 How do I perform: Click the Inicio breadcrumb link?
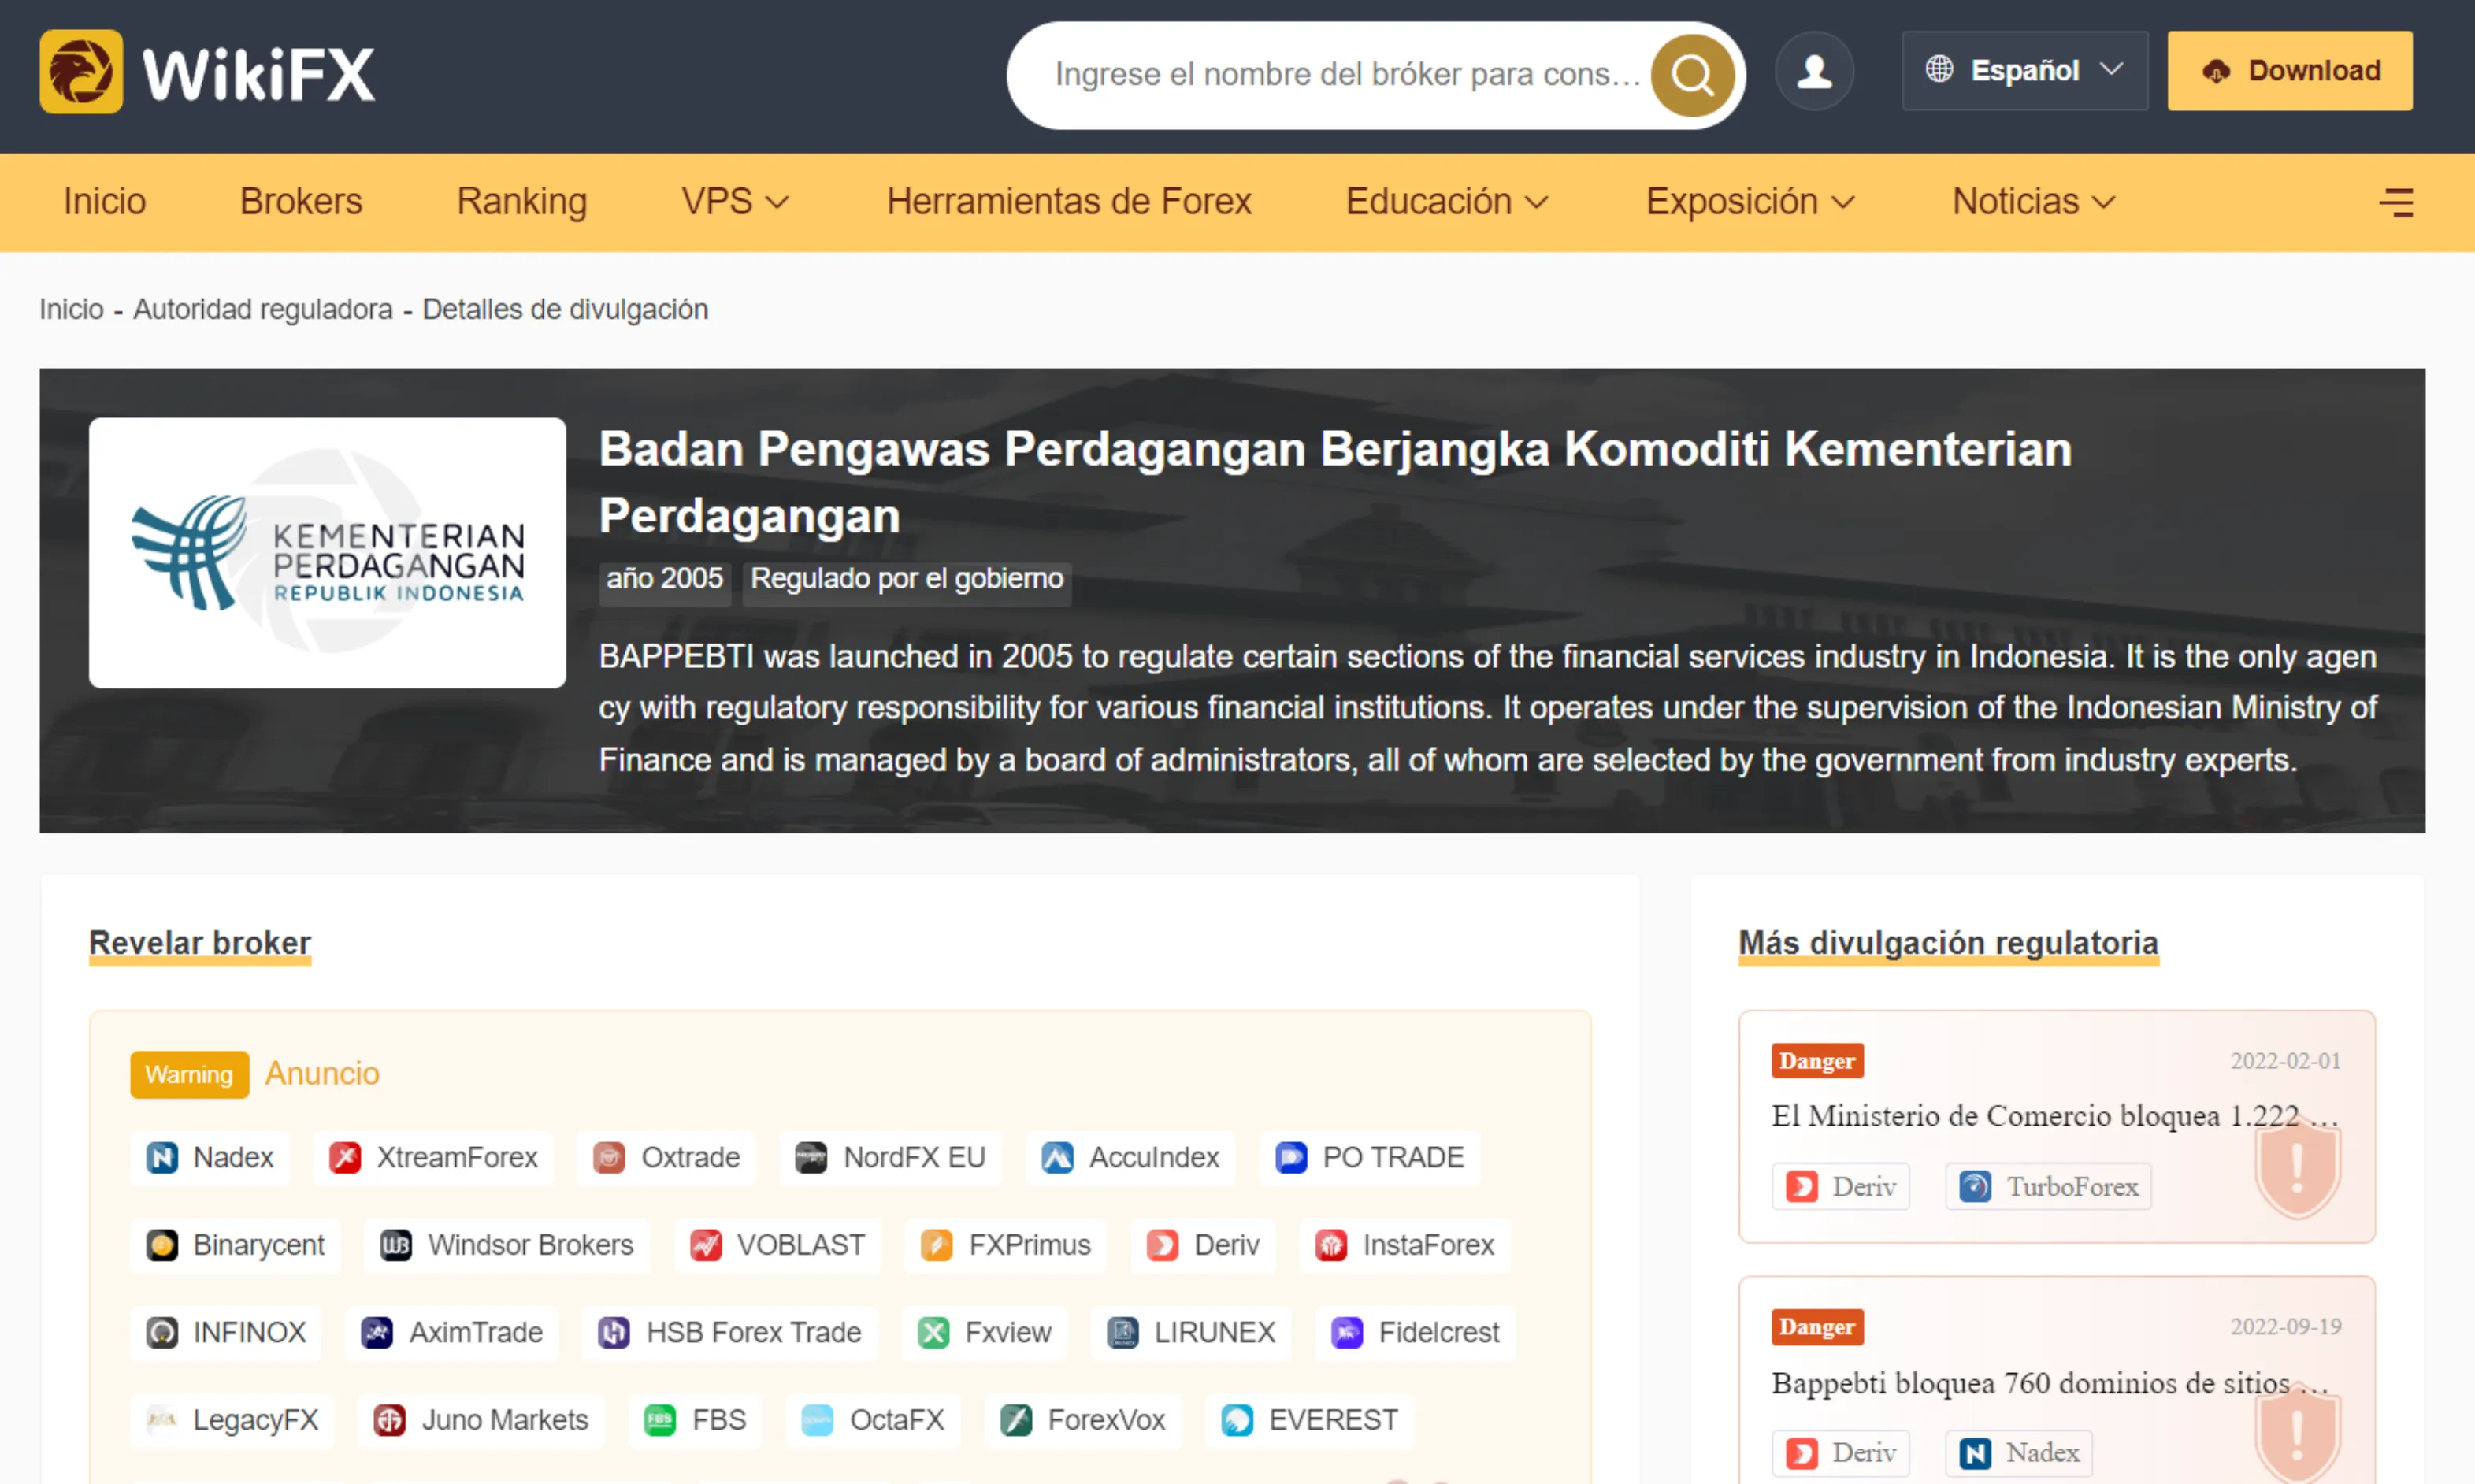[72, 310]
